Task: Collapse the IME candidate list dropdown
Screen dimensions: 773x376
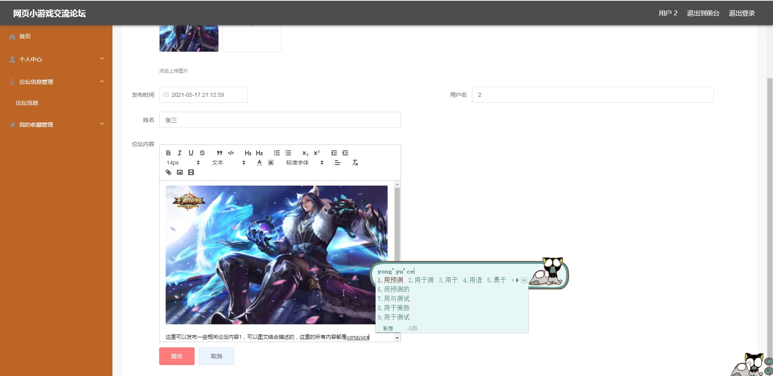Action: (524, 280)
